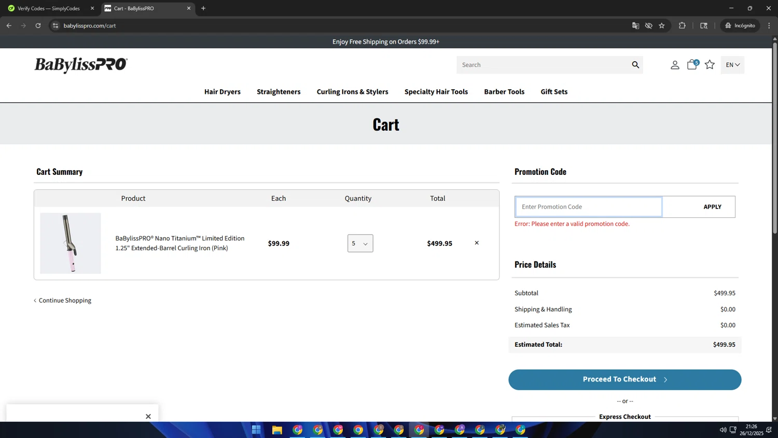Viewport: 778px width, 438px height.
Task: Open the shopping bag cart icon
Action: coord(692,65)
